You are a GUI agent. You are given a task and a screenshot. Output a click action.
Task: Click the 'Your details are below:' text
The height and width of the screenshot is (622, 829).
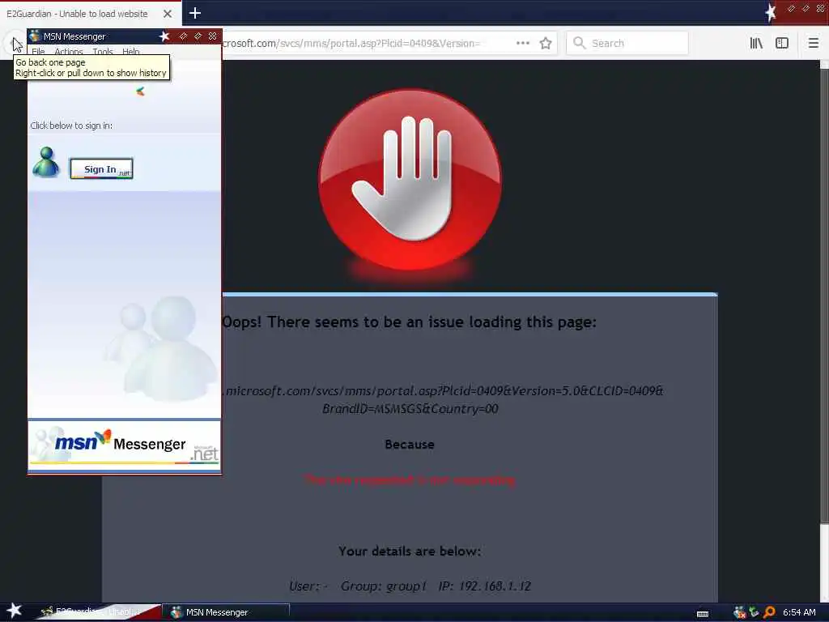pos(410,551)
